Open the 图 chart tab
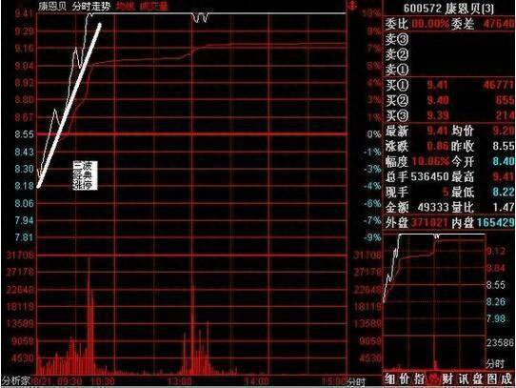The image size is (516, 388). pyautogui.click(x=492, y=378)
